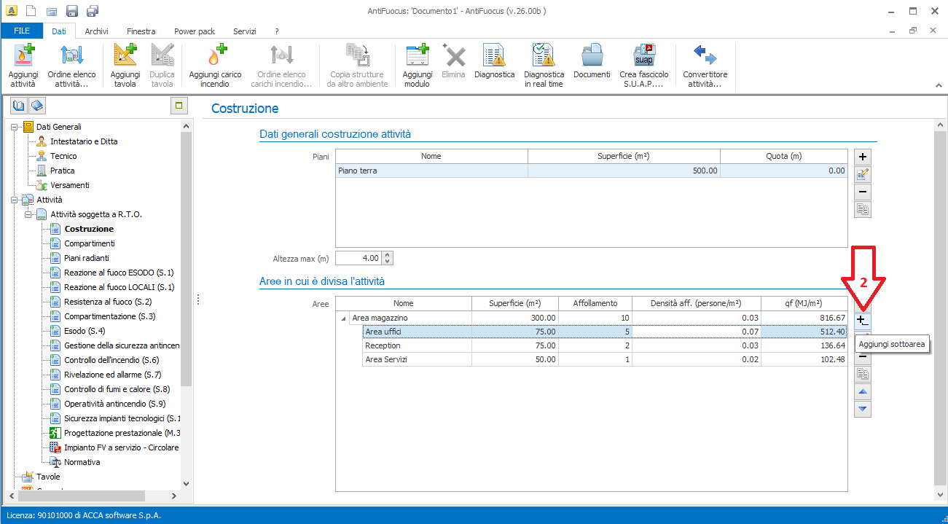Screen dimensions: 948x524
Task: Collapse the Dati Generali tree node
Action: point(15,127)
